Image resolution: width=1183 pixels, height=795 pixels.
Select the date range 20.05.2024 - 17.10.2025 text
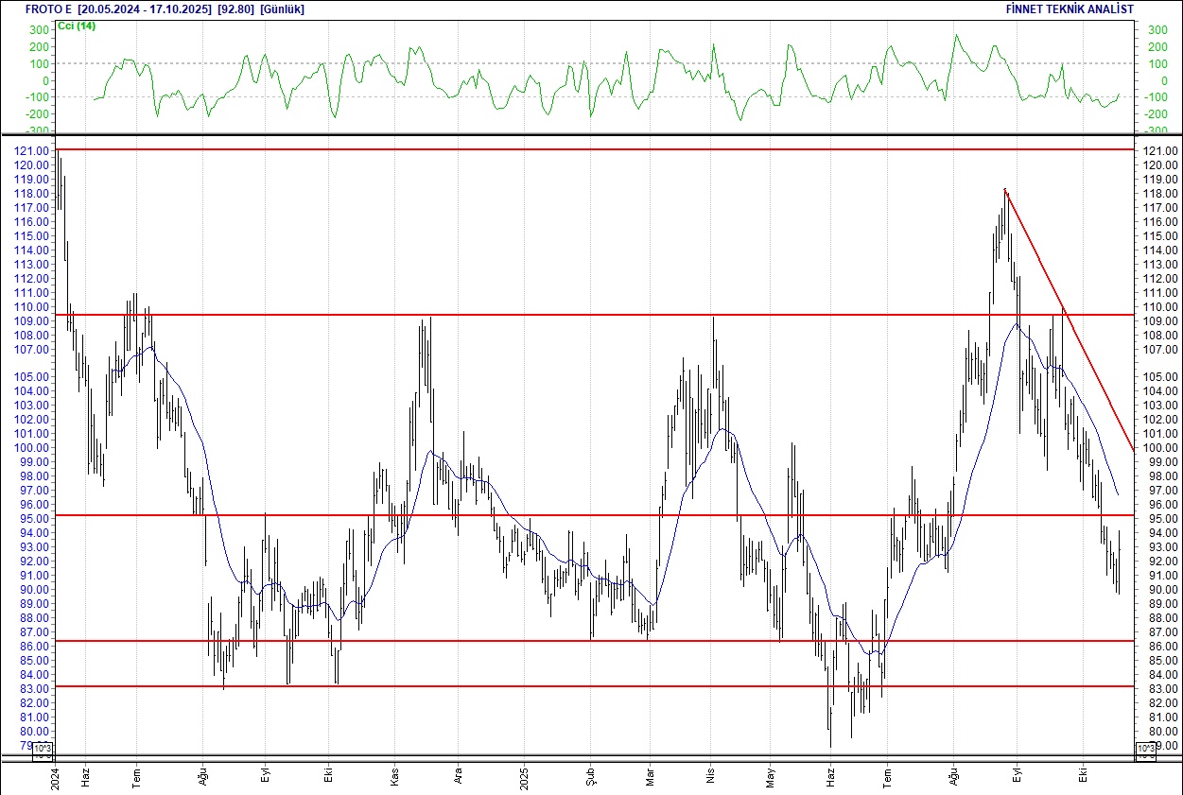(x=145, y=9)
